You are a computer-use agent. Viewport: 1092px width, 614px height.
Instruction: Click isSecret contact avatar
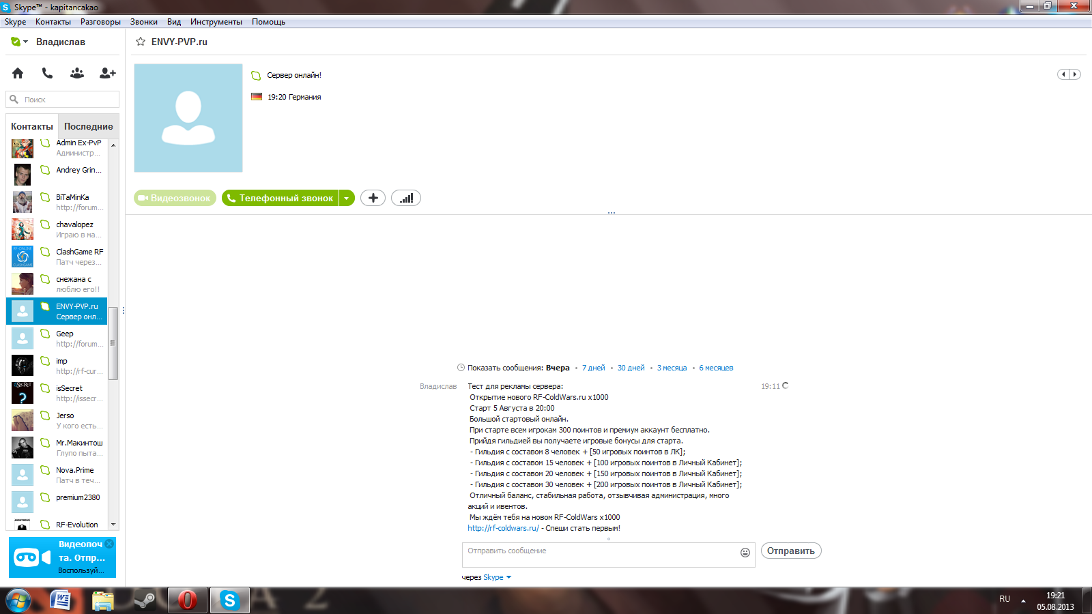point(23,393)
